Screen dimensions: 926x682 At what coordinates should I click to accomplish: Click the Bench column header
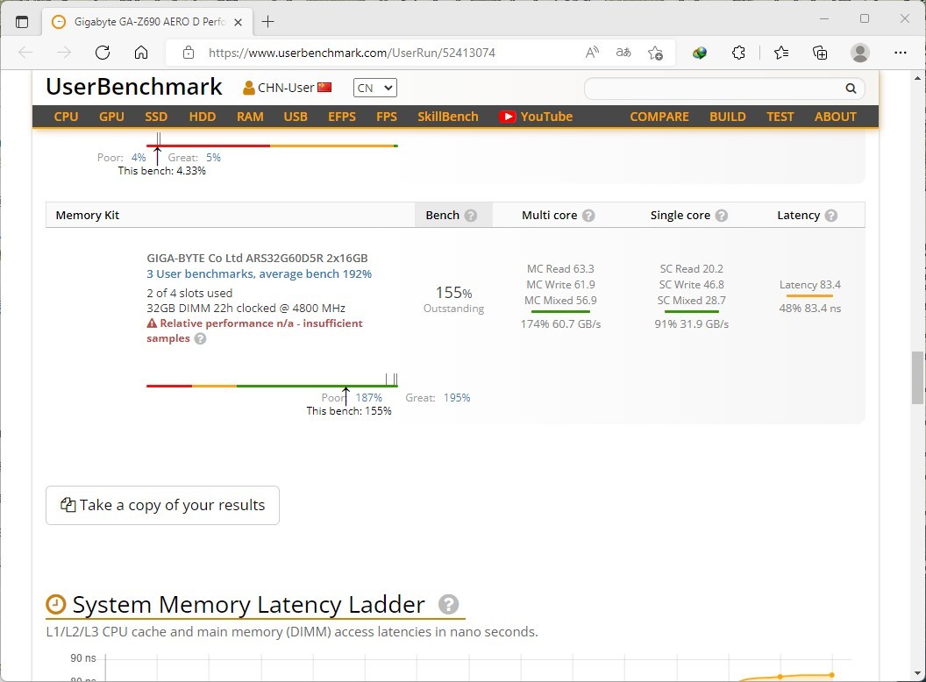[x=442, y=216]
